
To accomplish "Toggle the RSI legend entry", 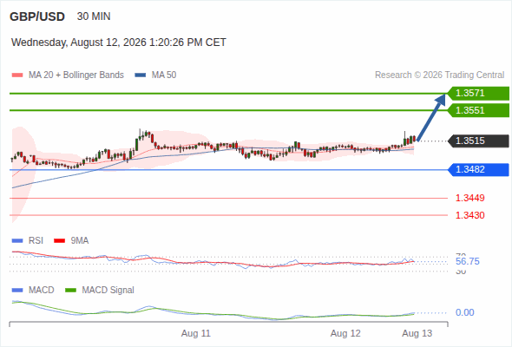I will pyautogui.click(x=28, y=240).
